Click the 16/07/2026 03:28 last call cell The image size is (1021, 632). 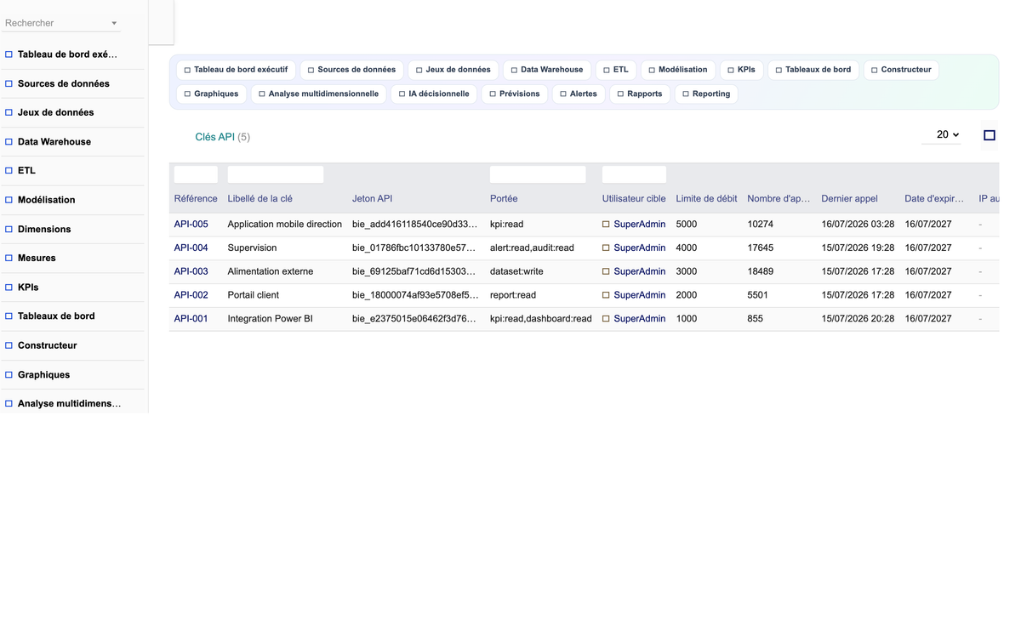(858, 225)
